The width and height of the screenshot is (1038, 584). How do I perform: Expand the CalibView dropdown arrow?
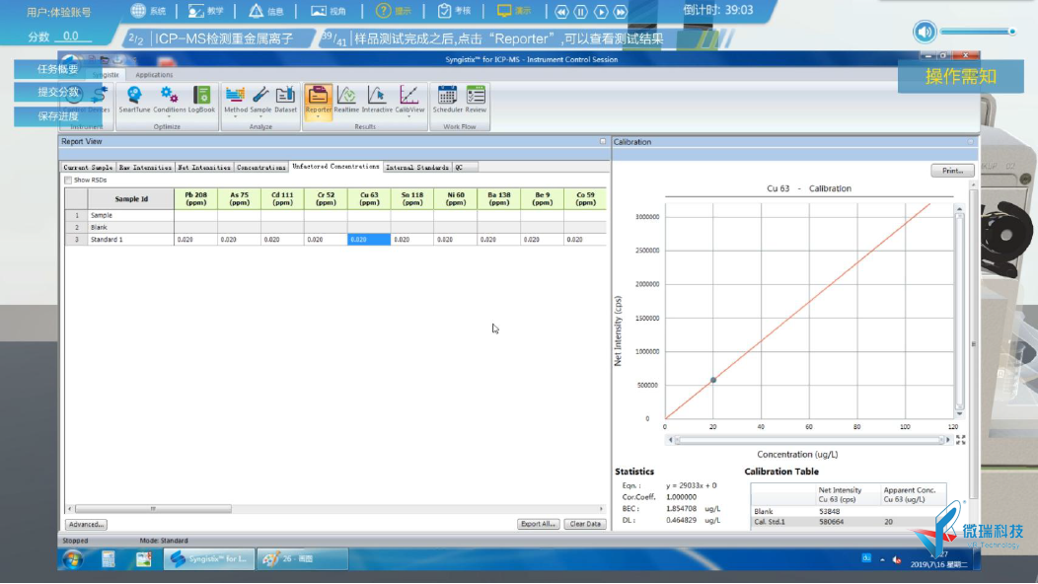[x=409, y=116]
